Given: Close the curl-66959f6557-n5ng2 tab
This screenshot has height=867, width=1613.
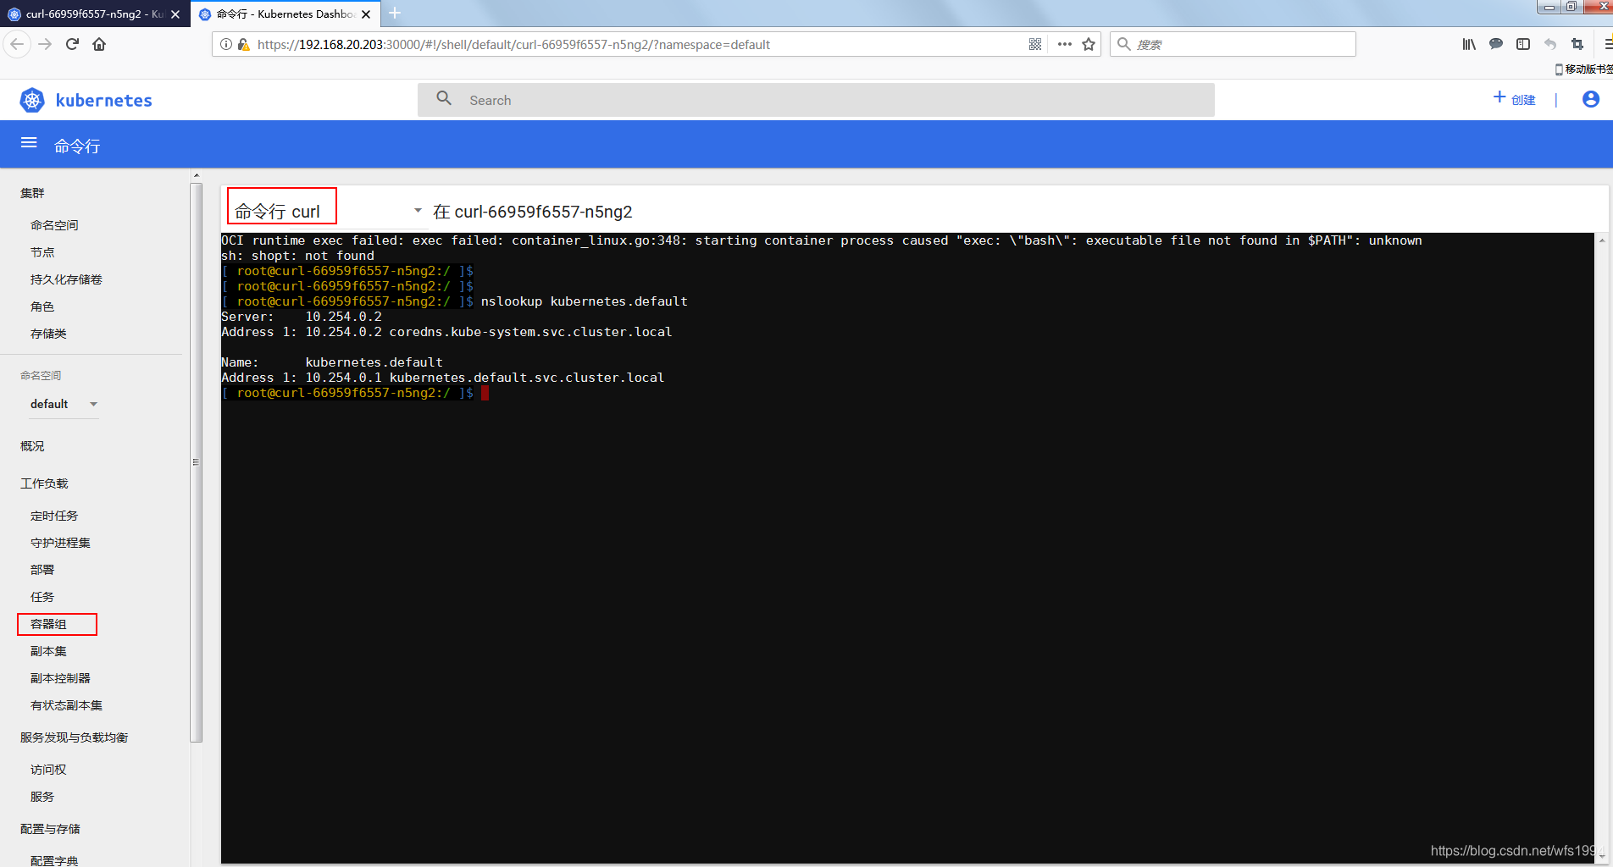Looking at the screenshot, I should tap(175, 14).
